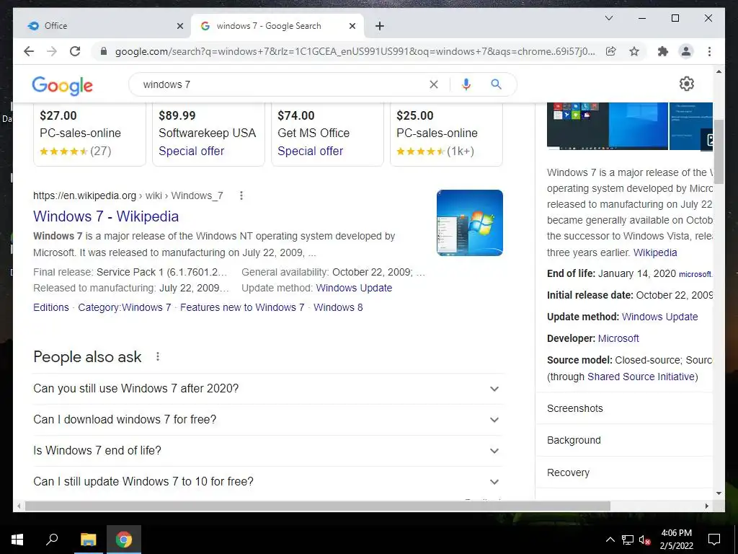Open Softwarekeep USA Special offer
Image resolution: width=738 pixels, height=554 pixels.
tap(191, 151)
